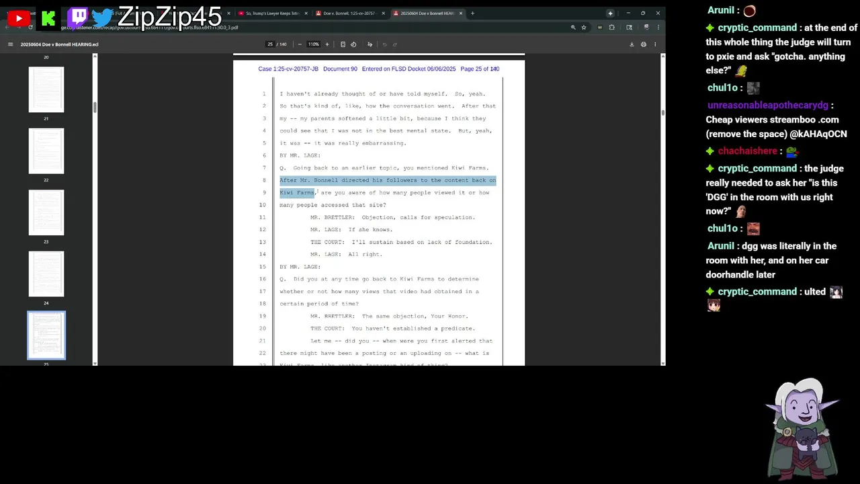The image size is (860, 484).
Task: Undo the last PDF annotation
Action: [x=385, y=44]
